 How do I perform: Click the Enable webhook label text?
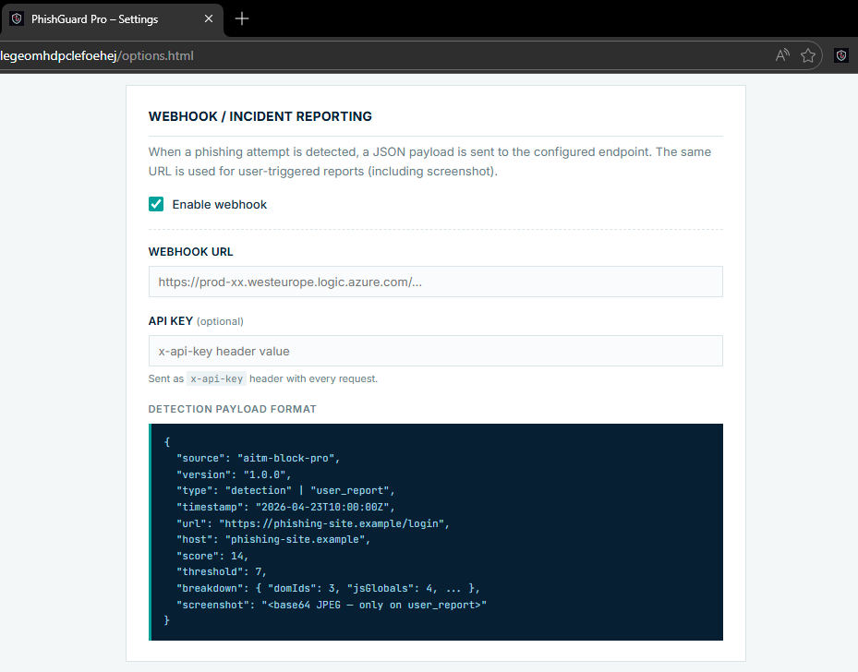click(220, 205)
